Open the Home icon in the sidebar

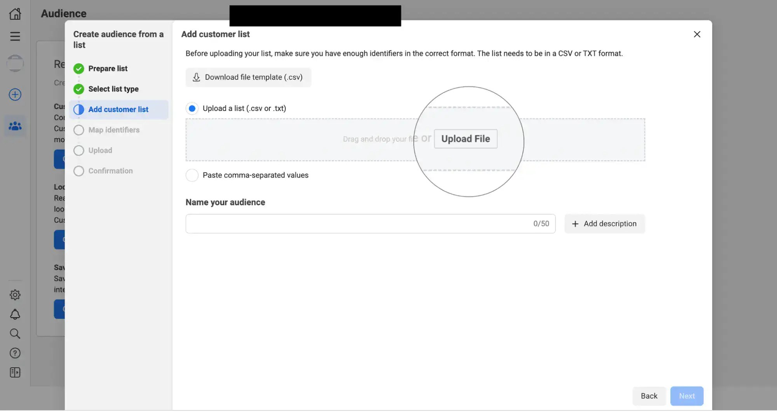coord(15,13)
